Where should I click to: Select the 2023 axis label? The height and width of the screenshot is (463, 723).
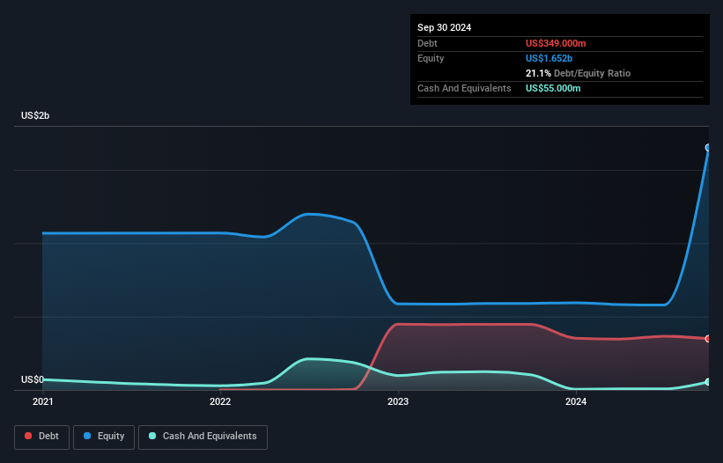point(398,401)
